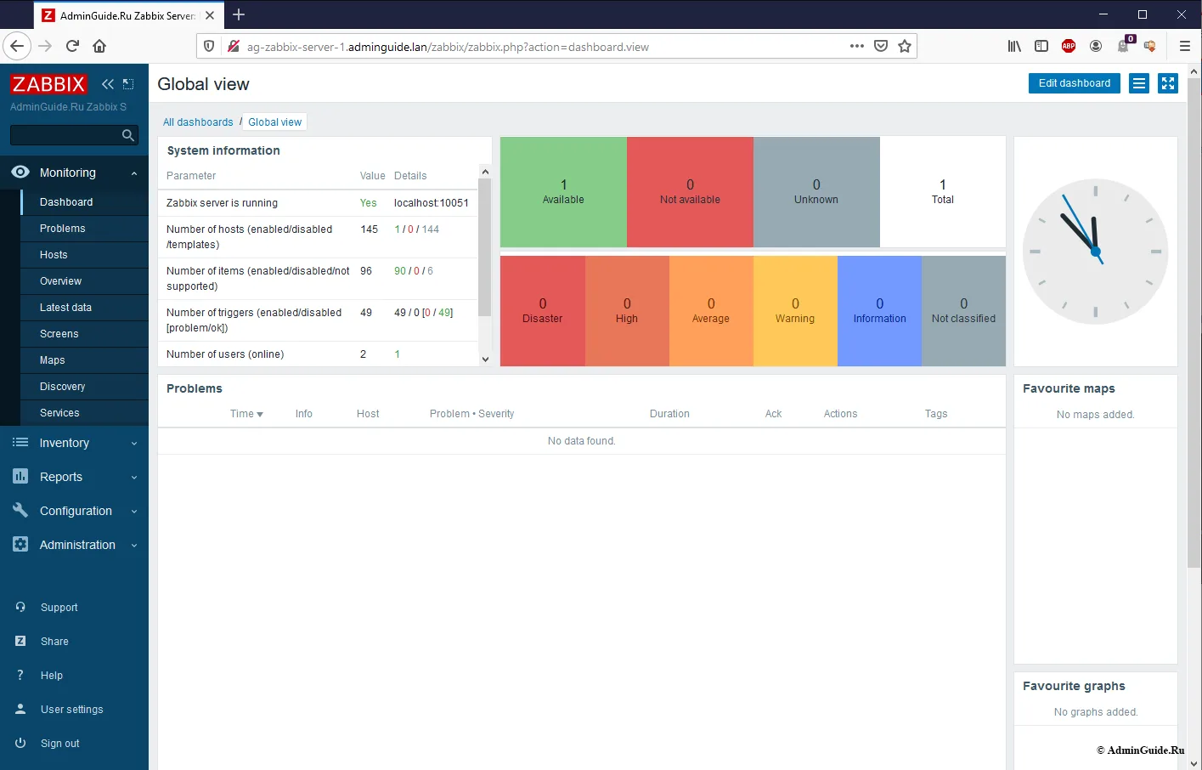1202x770 pixels.
Task: Open the dashboard actions list icon
Action: [x=1139, y=83]
